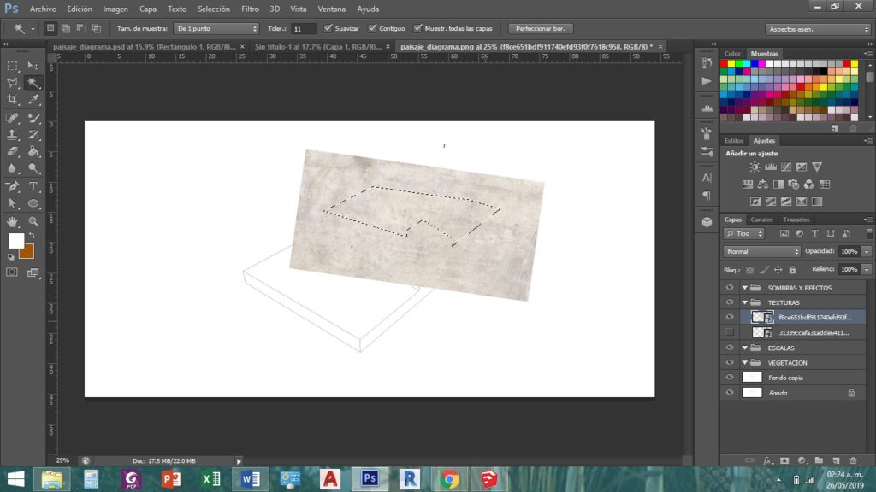Open layer style fx menu
Viewport: 876px width, 492px height.
coord(767,460)
